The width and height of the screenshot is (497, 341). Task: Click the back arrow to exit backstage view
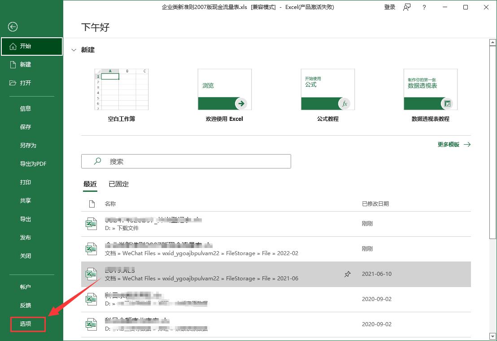click(x=13, y=27)
